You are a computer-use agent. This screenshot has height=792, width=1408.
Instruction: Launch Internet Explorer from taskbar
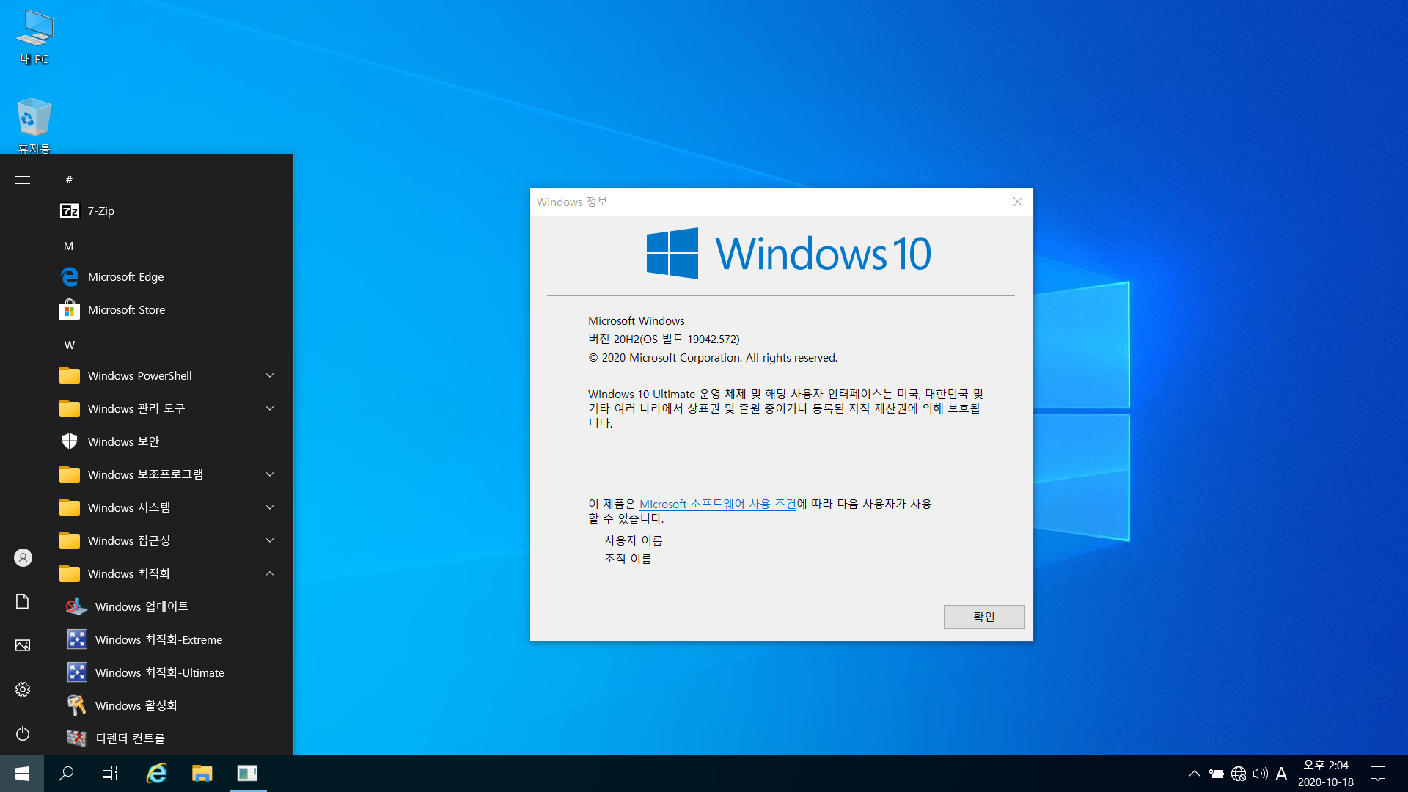156,774
